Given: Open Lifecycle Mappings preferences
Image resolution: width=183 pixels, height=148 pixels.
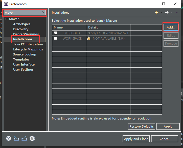Looking at the screenshot, I should (x=28, y=49).
